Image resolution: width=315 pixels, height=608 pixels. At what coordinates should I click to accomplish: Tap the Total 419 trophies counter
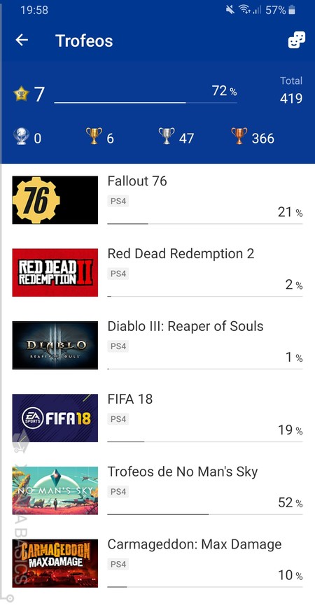pyautogui.click(x=291, y=90)
